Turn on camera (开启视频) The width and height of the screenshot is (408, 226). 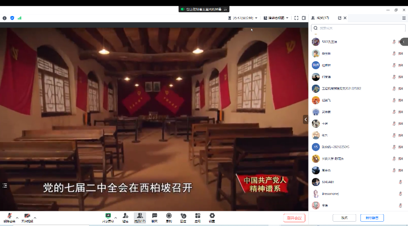pos(27,217)
